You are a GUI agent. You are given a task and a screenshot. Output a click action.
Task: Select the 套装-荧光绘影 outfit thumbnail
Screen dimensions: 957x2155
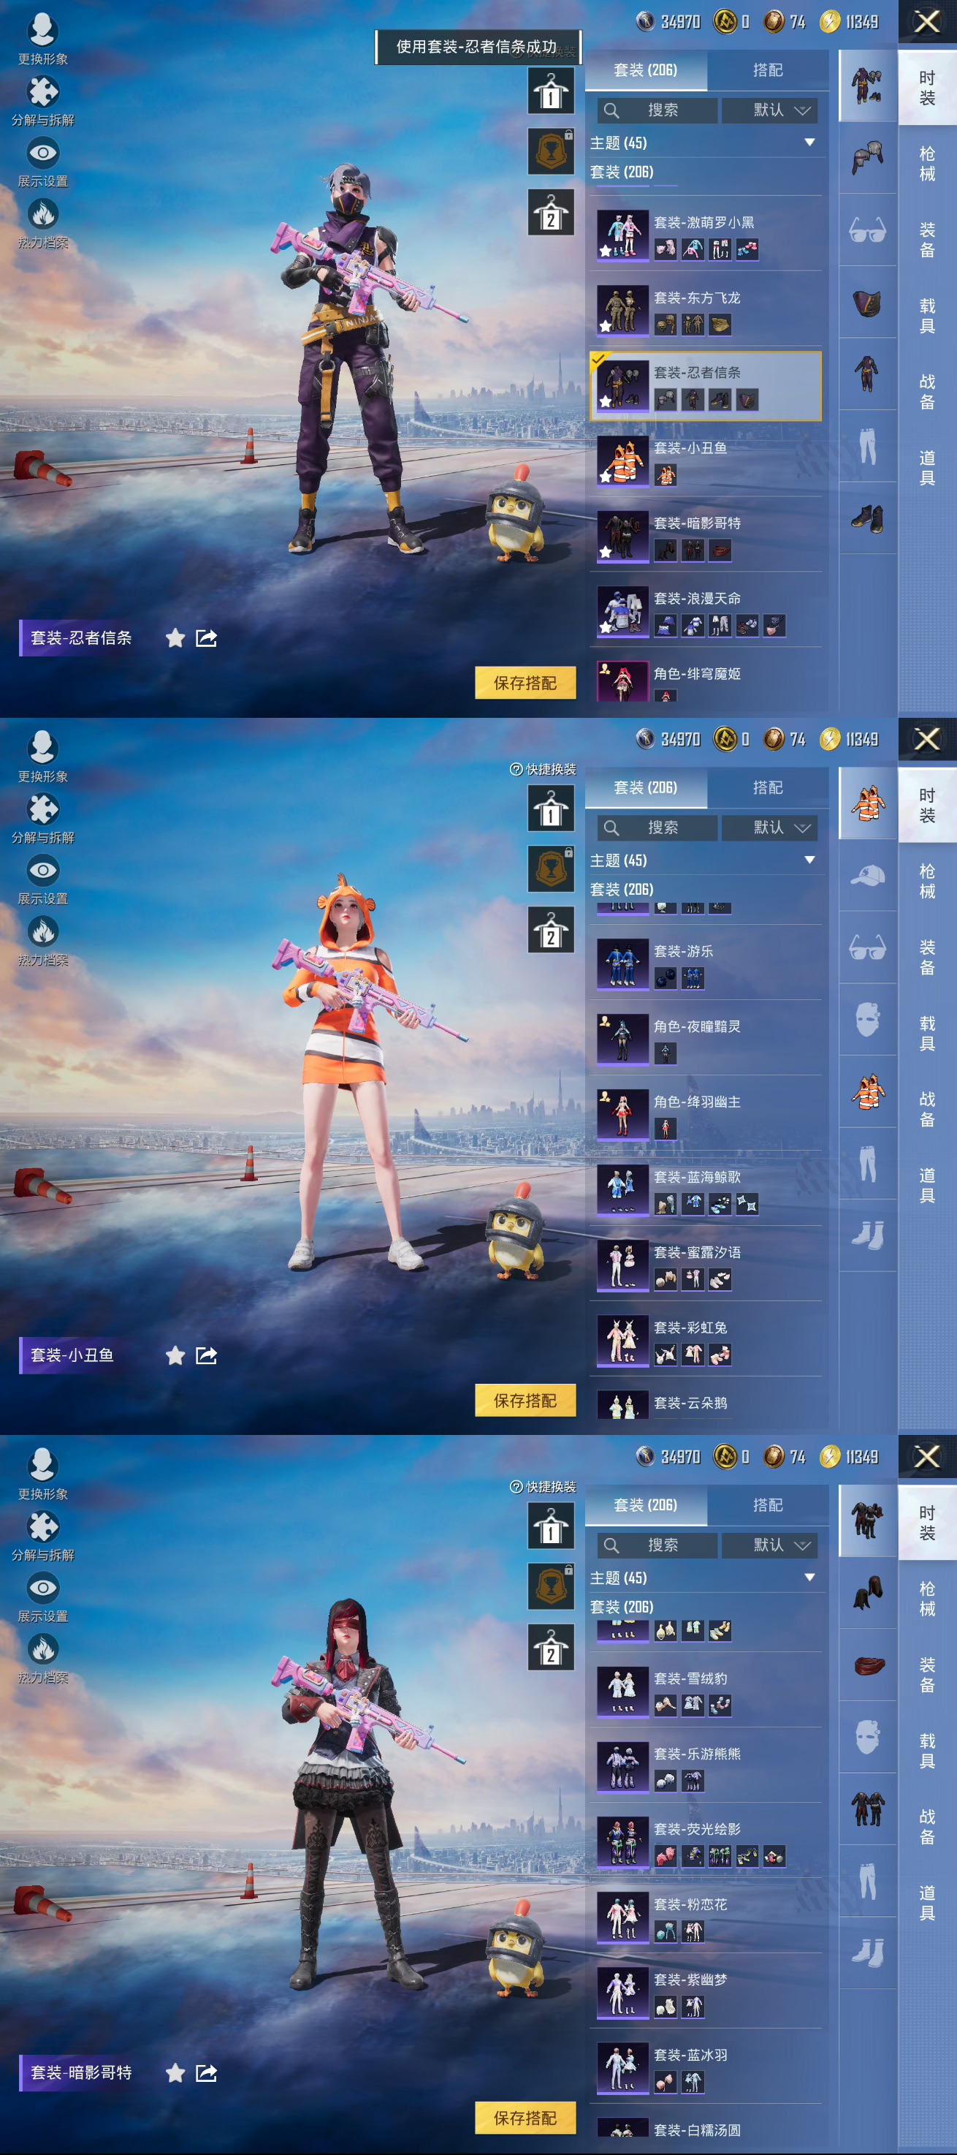click(622, 1841)
